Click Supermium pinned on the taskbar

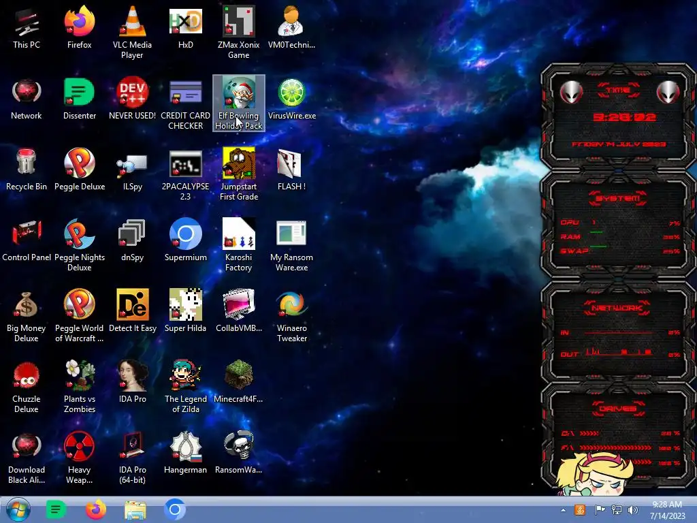[x=175, y=509]
